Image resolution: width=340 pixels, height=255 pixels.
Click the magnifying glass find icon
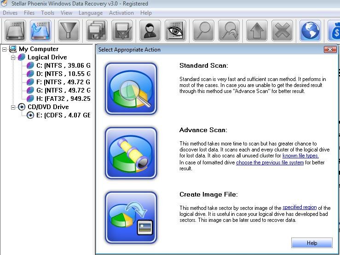[x=203, y=30]
